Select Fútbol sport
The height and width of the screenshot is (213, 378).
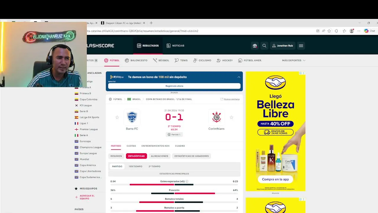point(112,60)
